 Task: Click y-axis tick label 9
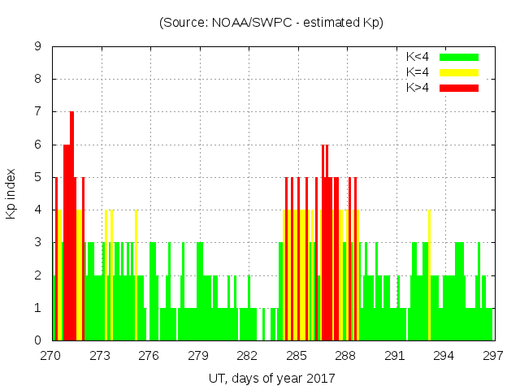click(37, 47)
